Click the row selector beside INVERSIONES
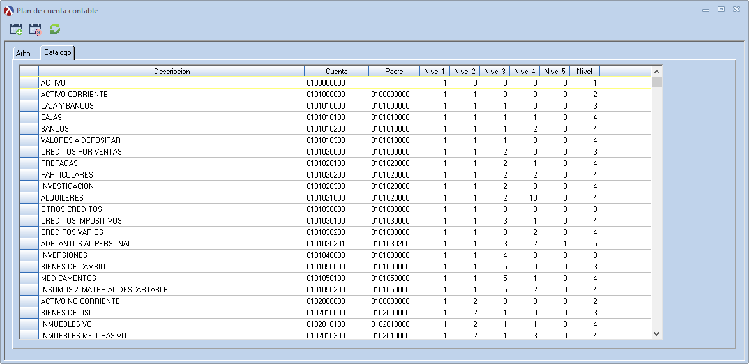Image resolution: width=749 pixels, height=364 pixels. point(29,255)
